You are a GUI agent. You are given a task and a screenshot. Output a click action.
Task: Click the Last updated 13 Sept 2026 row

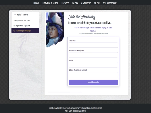coord(25,26)
